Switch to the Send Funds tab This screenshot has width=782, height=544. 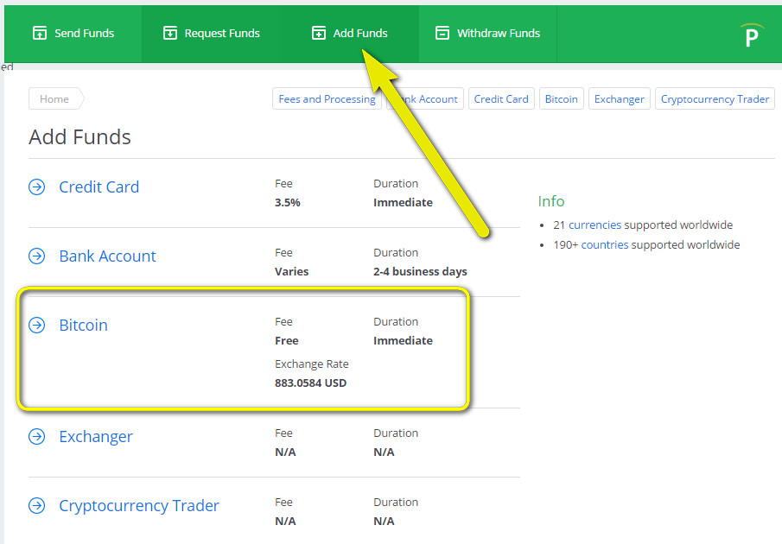73,34
